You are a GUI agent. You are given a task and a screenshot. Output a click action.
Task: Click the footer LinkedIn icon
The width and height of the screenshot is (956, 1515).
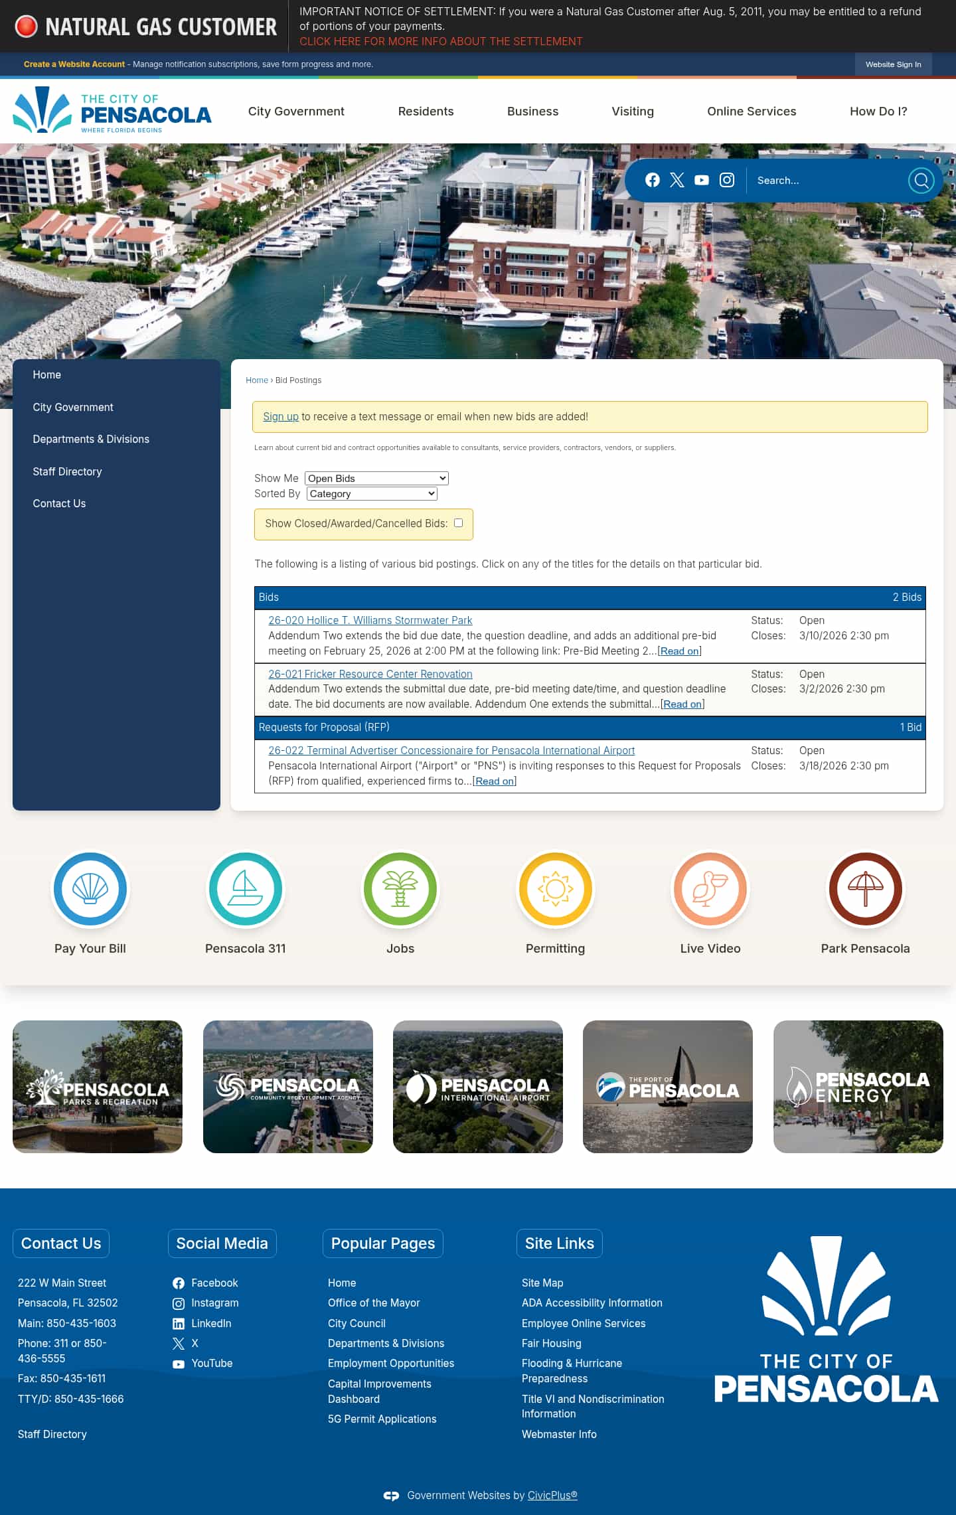pos(179,1324)
